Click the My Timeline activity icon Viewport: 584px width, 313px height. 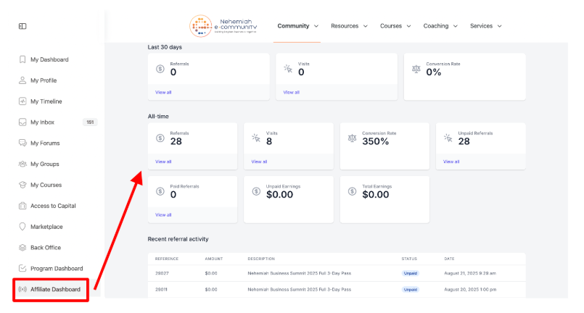(x=22, y=101)
